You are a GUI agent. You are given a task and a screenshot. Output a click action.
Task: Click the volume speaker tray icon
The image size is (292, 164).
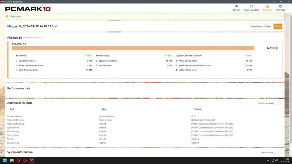[277, 160]
